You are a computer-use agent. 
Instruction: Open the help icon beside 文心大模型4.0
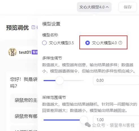coord(120,43)
